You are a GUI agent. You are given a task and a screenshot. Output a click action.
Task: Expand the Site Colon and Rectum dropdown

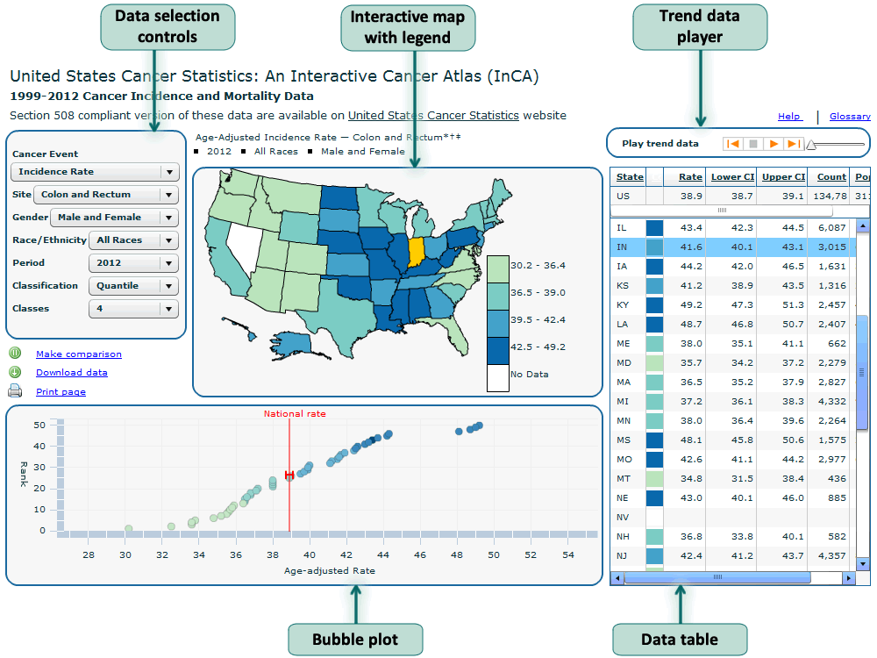pyautogui.click(x=105, y=195)
